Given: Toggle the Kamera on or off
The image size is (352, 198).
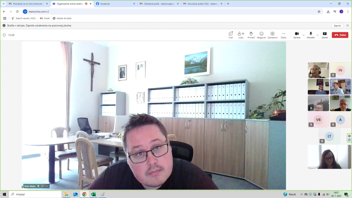Looking at the screenshot, I should (297, 35).
